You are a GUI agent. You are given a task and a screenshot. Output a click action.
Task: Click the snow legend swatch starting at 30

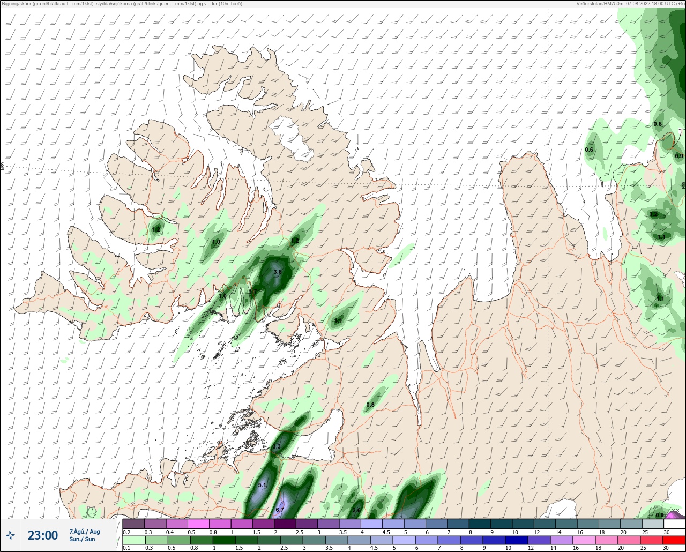(x=675, y=524)
